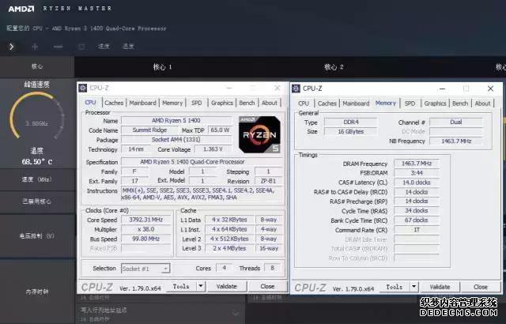Click the square icon in Ryzen Master toolbar
The image size is (506, 324).
[x=81, y=47]
